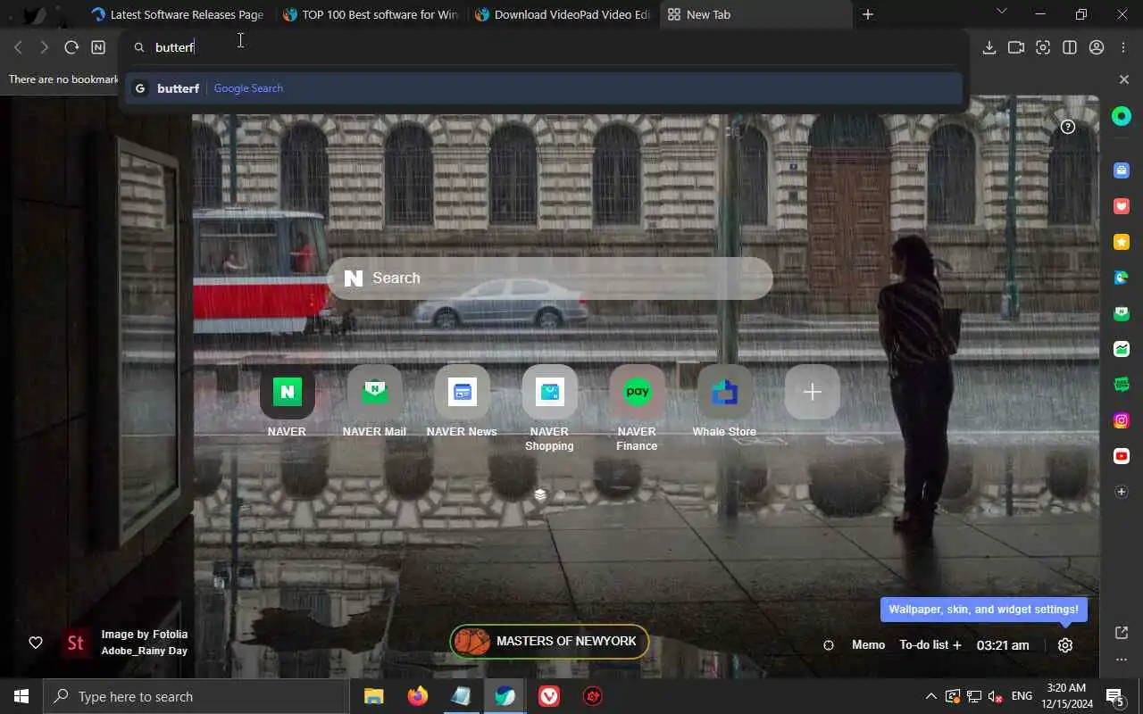Open the Whale Store shortcut tile
Image resolution: width=1143 pixels, height=714 pixels.
tap(724, 392)
